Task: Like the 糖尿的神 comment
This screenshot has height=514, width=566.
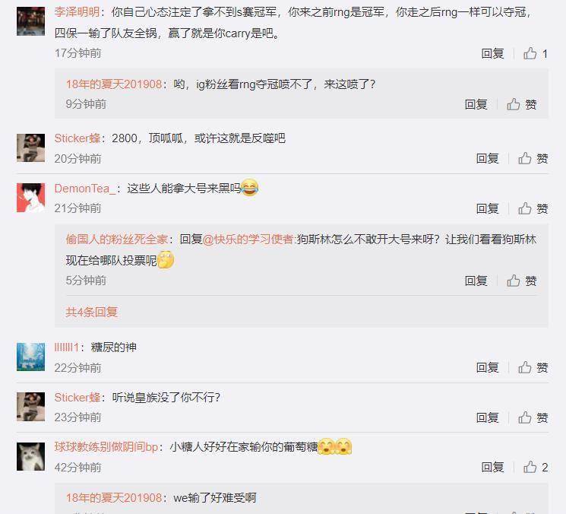Action: click(x=533, y=368)
